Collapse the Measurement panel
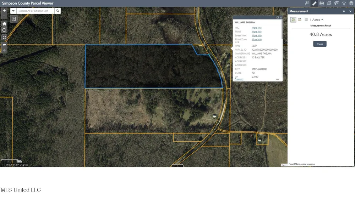 point(344,11)
